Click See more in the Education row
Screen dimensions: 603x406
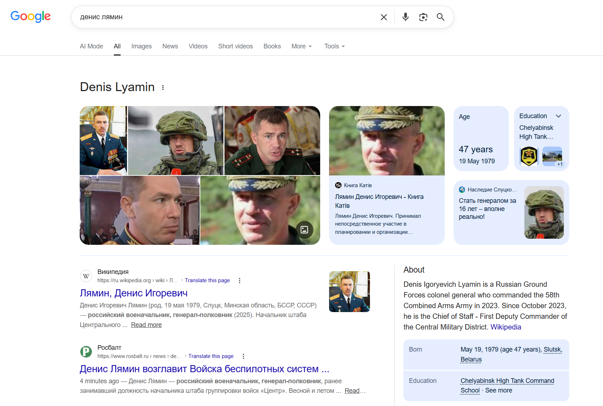[x=499, y=390]
